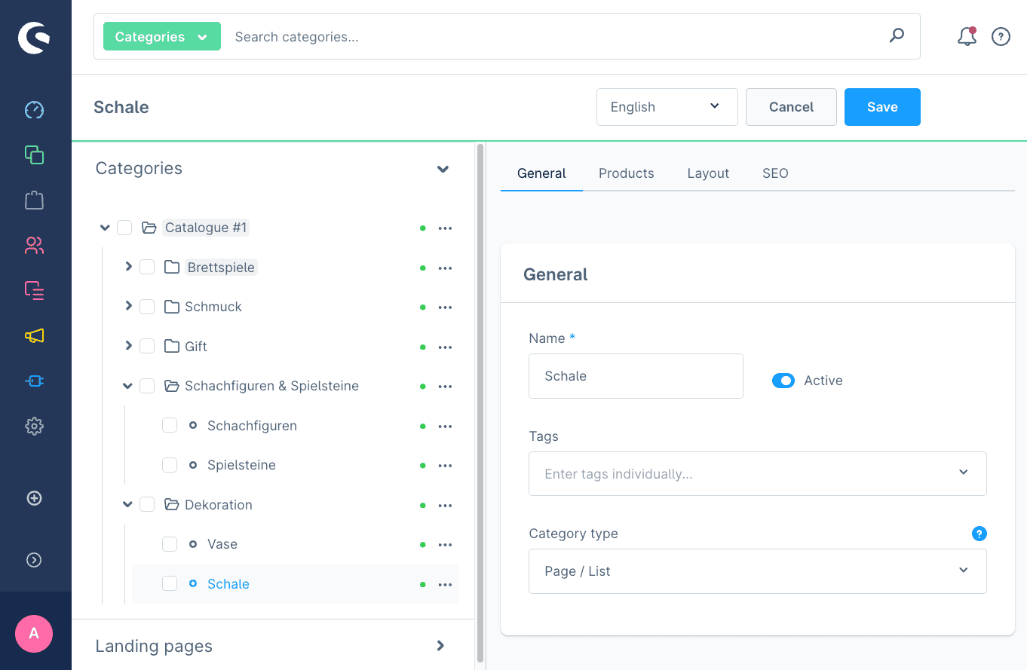Image resolution: width=1027 pixels, height=670 pixels.
Task: Expand sidebar with the arrow circle icon
Action: (x=34, y=560)
